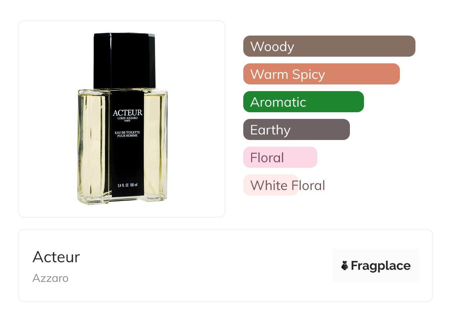Click the LORIS AZZARO text on bottle
Screen dimensions: 451x320
[x=128, y=119]
